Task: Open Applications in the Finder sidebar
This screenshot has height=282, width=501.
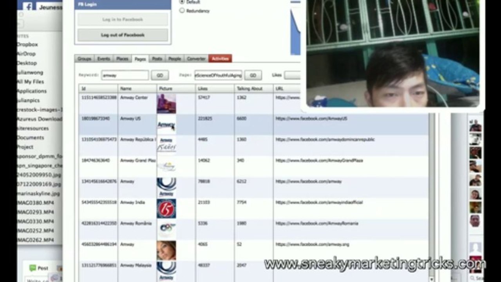Action: (x=32, y=91)
